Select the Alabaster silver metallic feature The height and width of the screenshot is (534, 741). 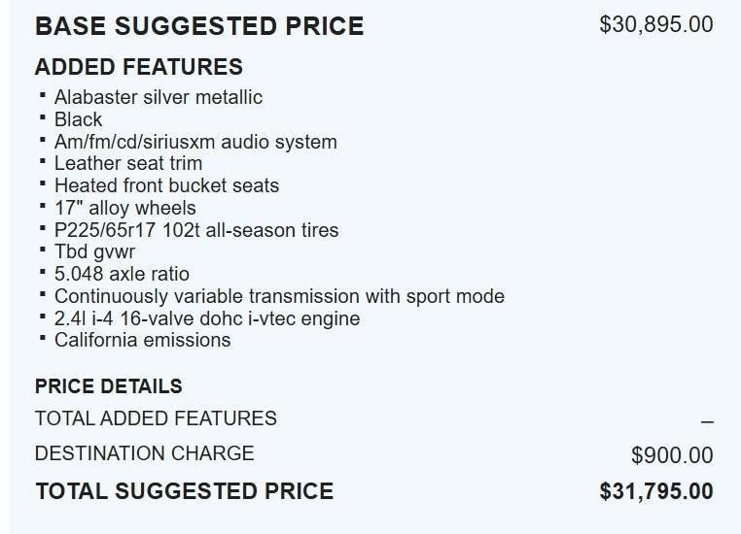158,97
